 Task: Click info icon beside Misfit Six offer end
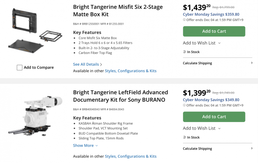pyautogui.click(x=184, y=20)
